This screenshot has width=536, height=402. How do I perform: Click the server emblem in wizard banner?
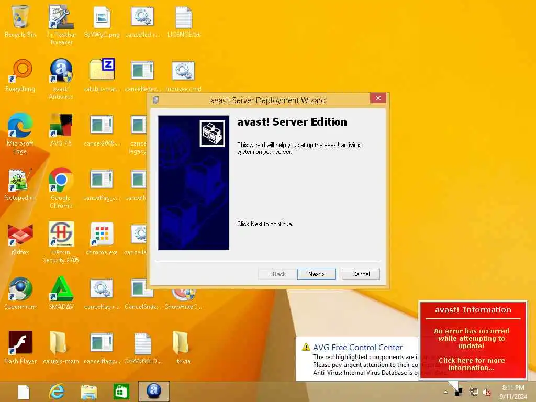point(212,133)
